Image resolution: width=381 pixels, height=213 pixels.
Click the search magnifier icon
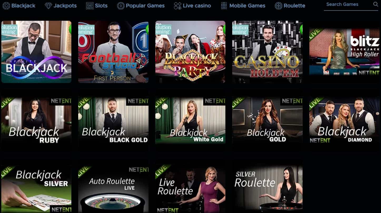375,4
